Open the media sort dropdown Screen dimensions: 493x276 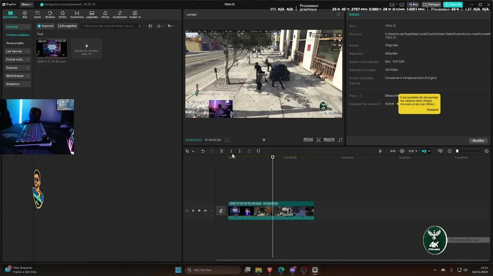click(x=160, y=26)
